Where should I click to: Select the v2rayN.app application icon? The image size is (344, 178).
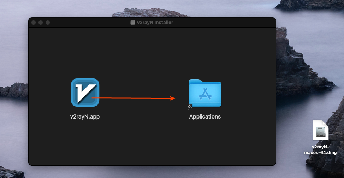point(85,93)
